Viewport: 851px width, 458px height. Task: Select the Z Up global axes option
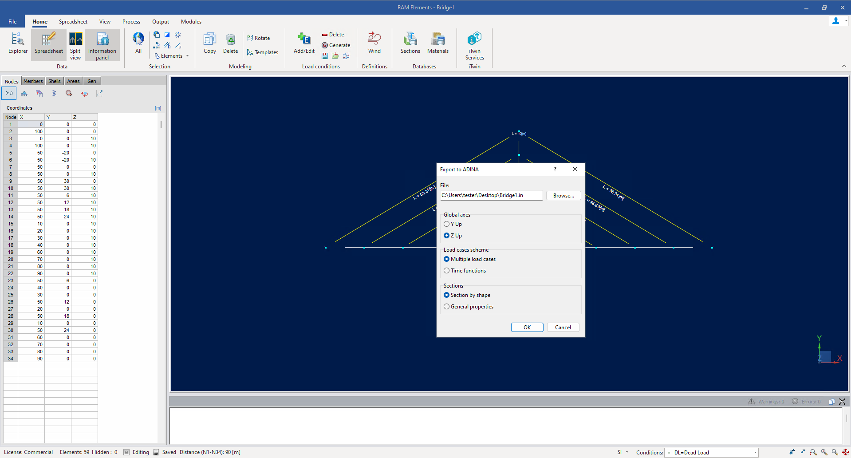453,236
